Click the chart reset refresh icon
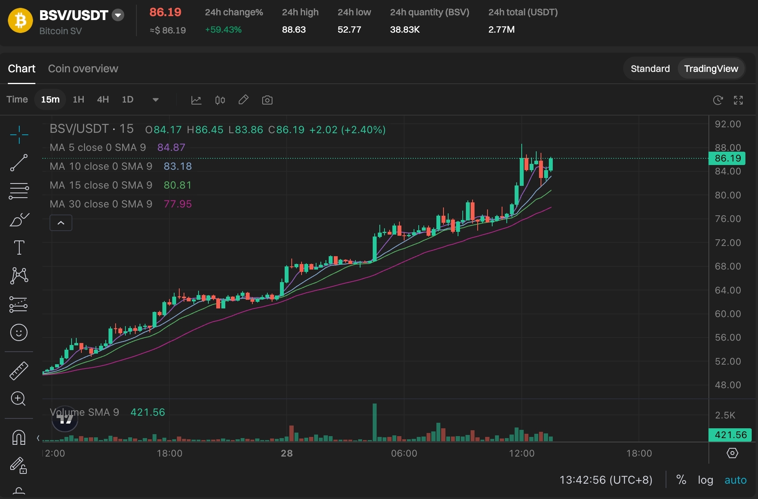Viewport: 758px width, 499px height. coord(718,100)
